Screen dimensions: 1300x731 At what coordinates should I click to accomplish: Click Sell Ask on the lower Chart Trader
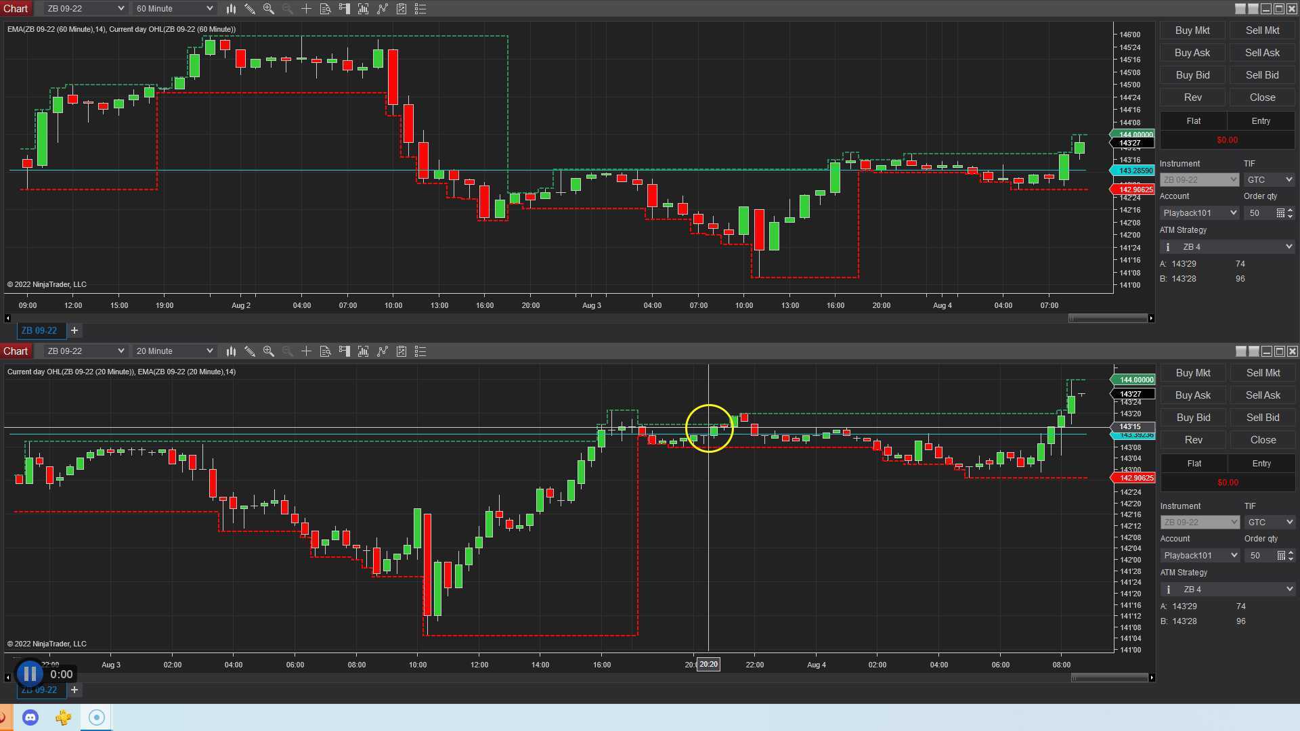pos(1262,395)
